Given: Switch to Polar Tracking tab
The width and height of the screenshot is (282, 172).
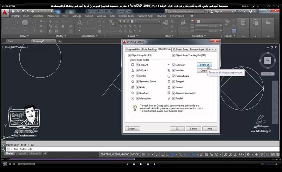Looking at the screenshot, I should click(149, 49).
